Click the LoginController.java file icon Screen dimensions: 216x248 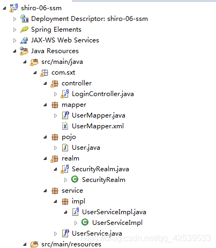click(65, 94)
